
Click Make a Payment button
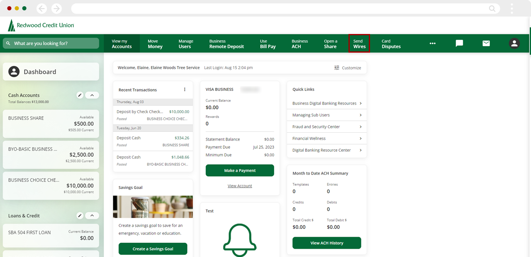click(240, 170)
